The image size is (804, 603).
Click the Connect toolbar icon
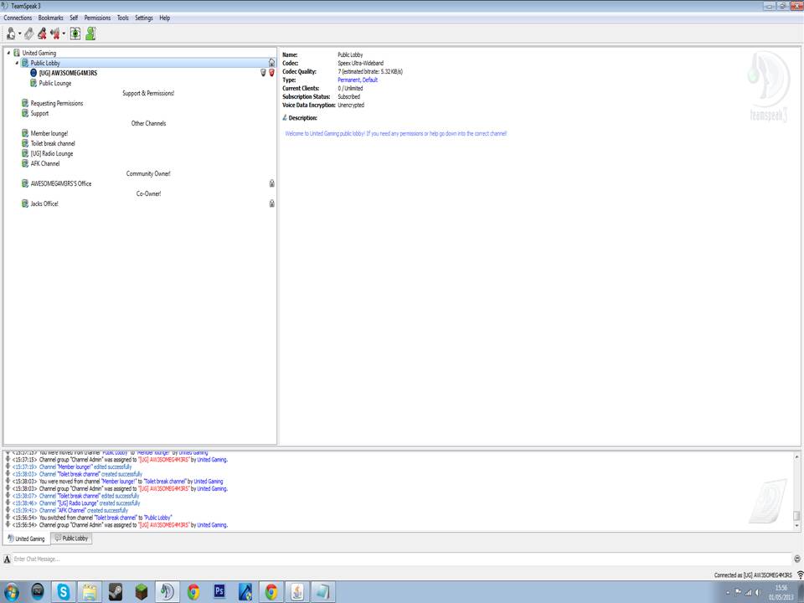click(10, 33)
